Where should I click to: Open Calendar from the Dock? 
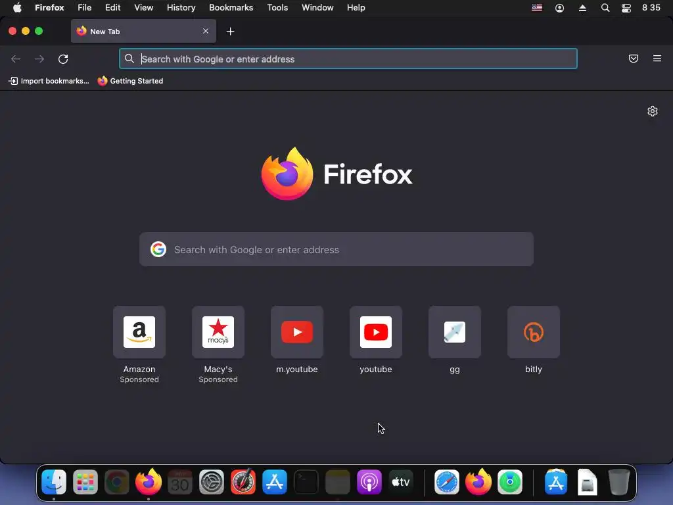[180, 482]
